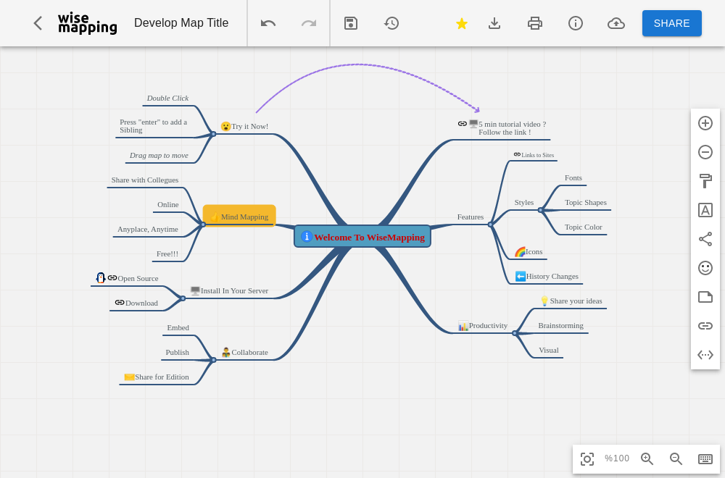Select the Drag map to move topic
Viewport: 725px width, 478px height.
pyautogui.click(x=159, y=156)
